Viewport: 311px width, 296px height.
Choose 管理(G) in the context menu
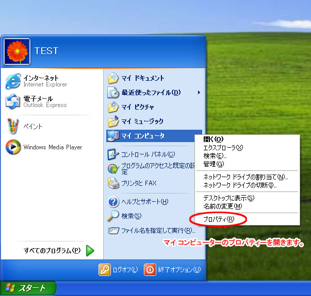pyautogui.click(x=214, y=164)
